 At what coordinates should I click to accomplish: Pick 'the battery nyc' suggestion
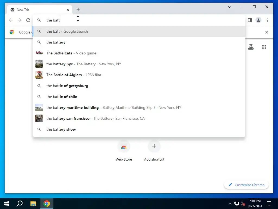pyautogui.click(x=139, y=64)
